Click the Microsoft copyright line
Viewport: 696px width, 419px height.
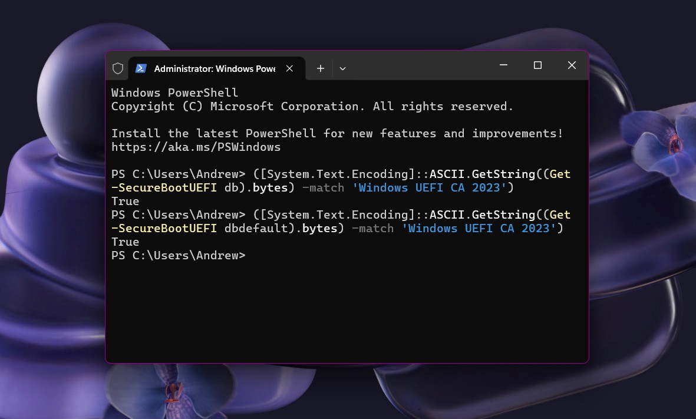(x=311, y=106)
